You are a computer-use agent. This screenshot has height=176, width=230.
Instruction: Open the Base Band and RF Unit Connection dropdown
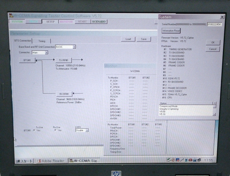point(74,47)
